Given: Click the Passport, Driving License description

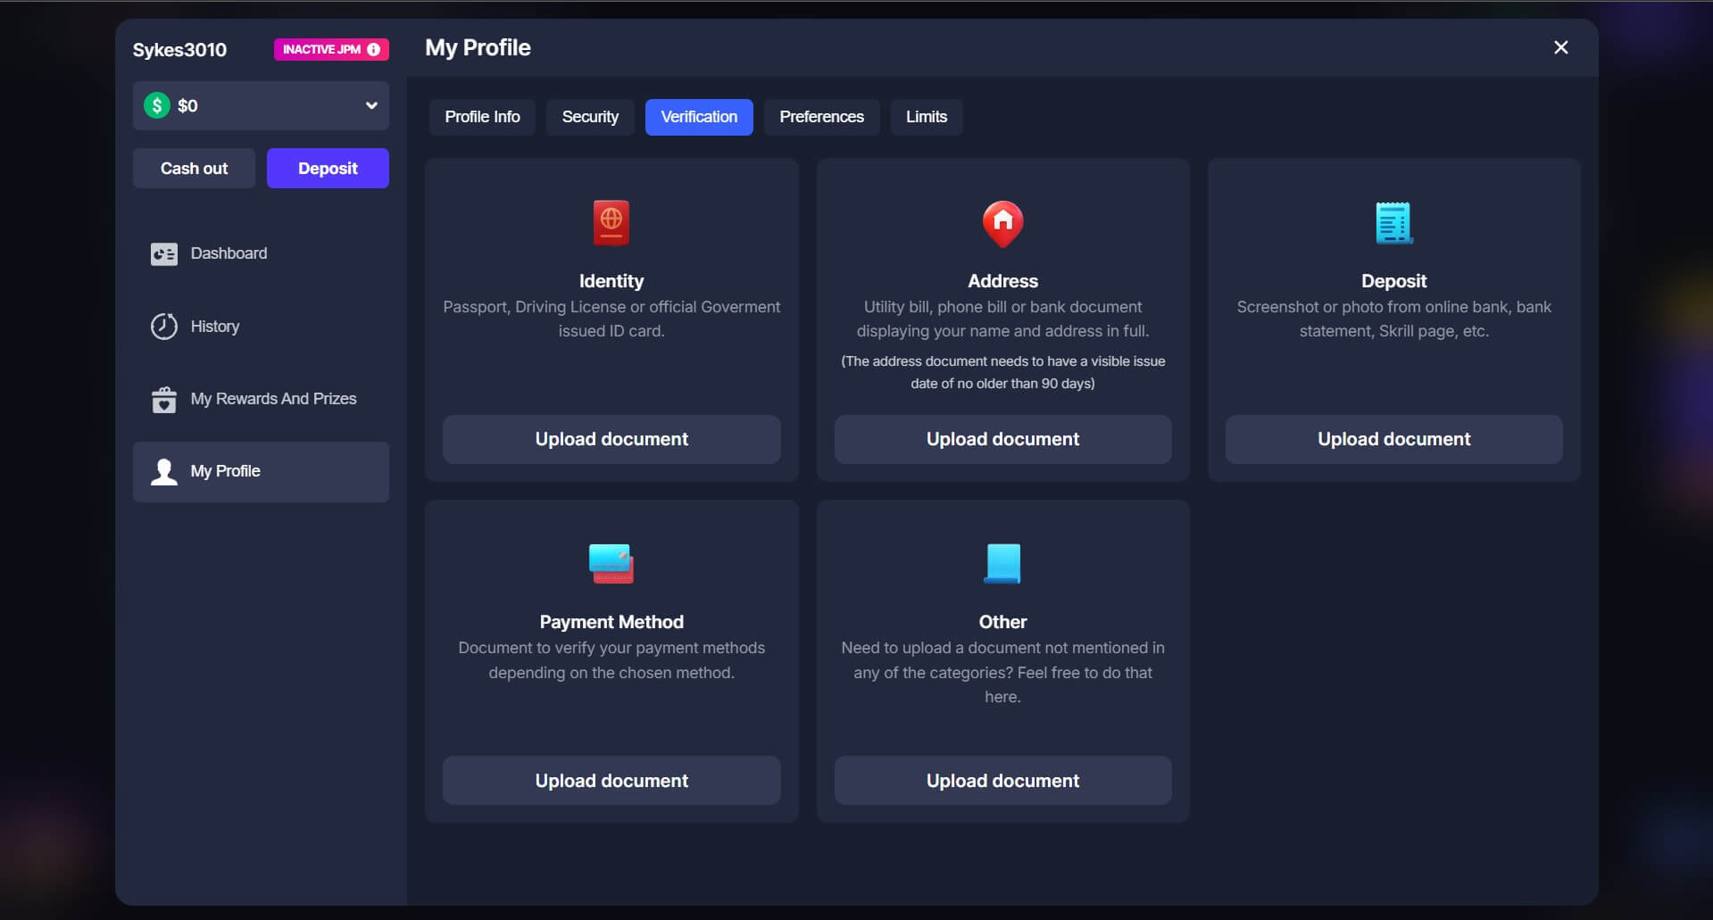Looking at the screenshot, I should tap(611, 319).
